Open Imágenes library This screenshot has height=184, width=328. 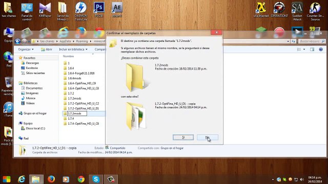[32, 93]
